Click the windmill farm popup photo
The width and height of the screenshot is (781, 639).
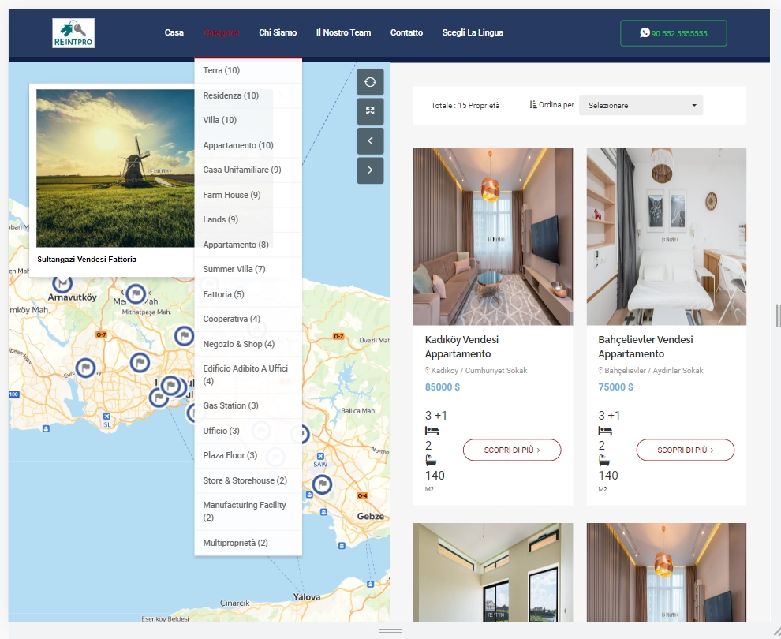pos(115,168)
